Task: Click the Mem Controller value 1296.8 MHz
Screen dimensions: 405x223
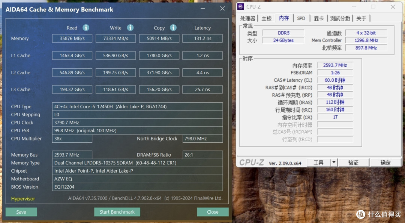Action: click(366, 40)
